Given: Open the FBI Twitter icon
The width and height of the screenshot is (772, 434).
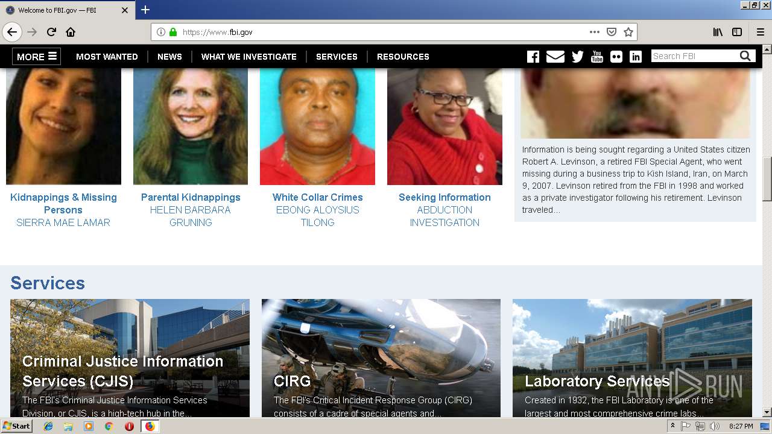Looking at the screenshot, I should pos(578,57).
